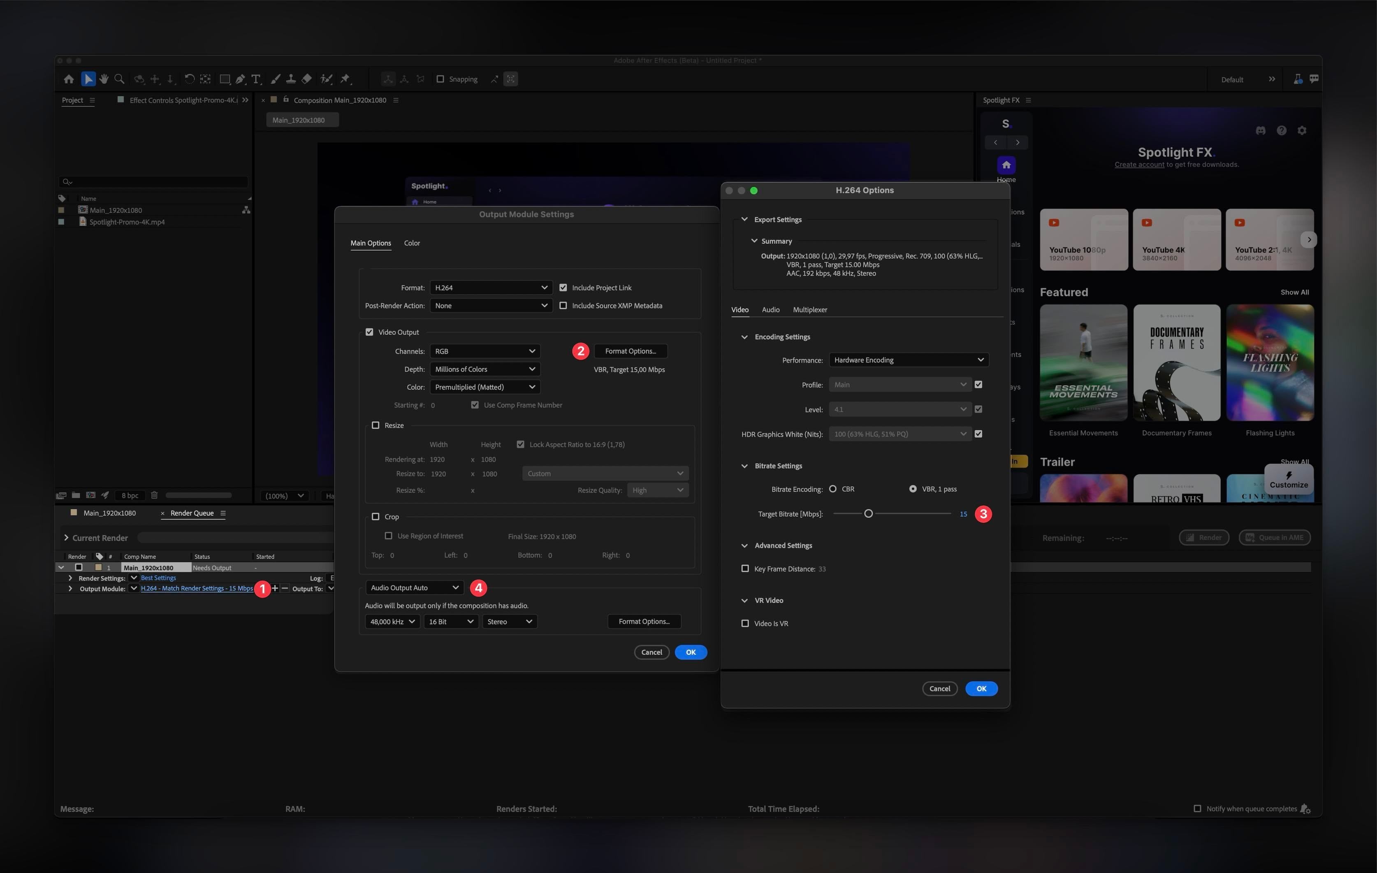Image resolution: width=1377 pixels, height=873 pixels.
Task: Collapse the Bitrate Settings section
Action: point(744,466)
